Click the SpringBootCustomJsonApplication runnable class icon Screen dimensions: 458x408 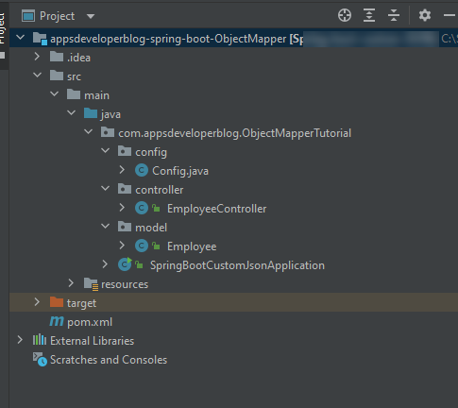pyautogui.click(x=125, y=264)
